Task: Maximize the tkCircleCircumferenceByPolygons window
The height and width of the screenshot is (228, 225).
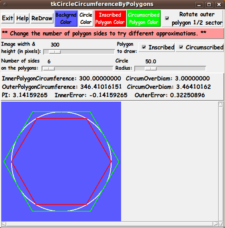Action: click(x=209, y=4)
